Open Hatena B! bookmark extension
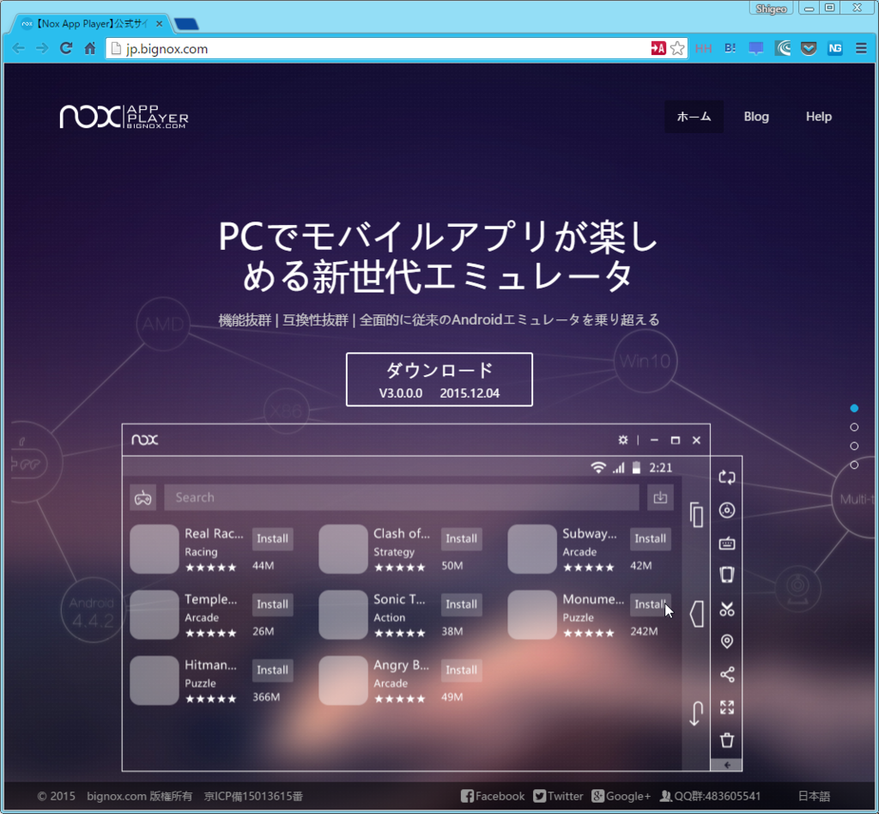 click(730, 49)
